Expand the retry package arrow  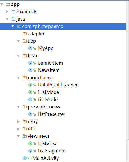19,121
